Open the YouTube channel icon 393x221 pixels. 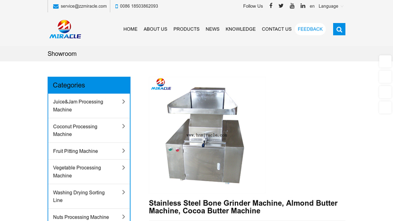pyautogui.click(x=292, y=6)
